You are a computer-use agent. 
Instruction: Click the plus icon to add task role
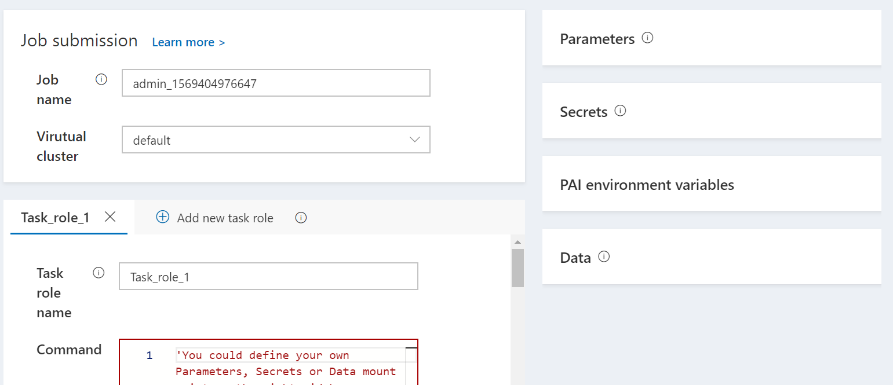click(163, 217)
